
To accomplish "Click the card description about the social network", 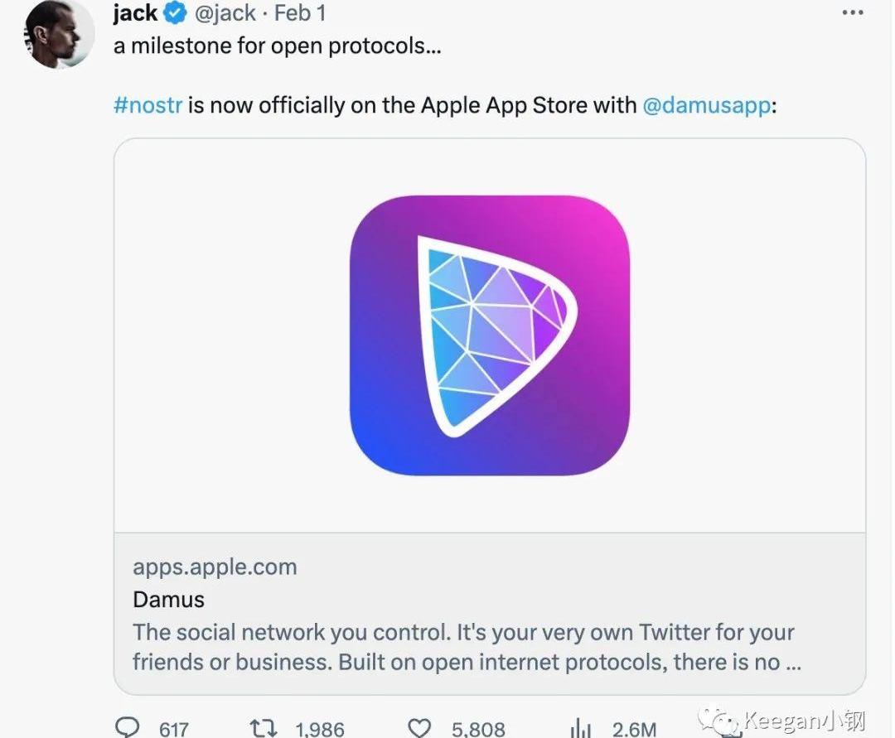I will coord(463,647).
